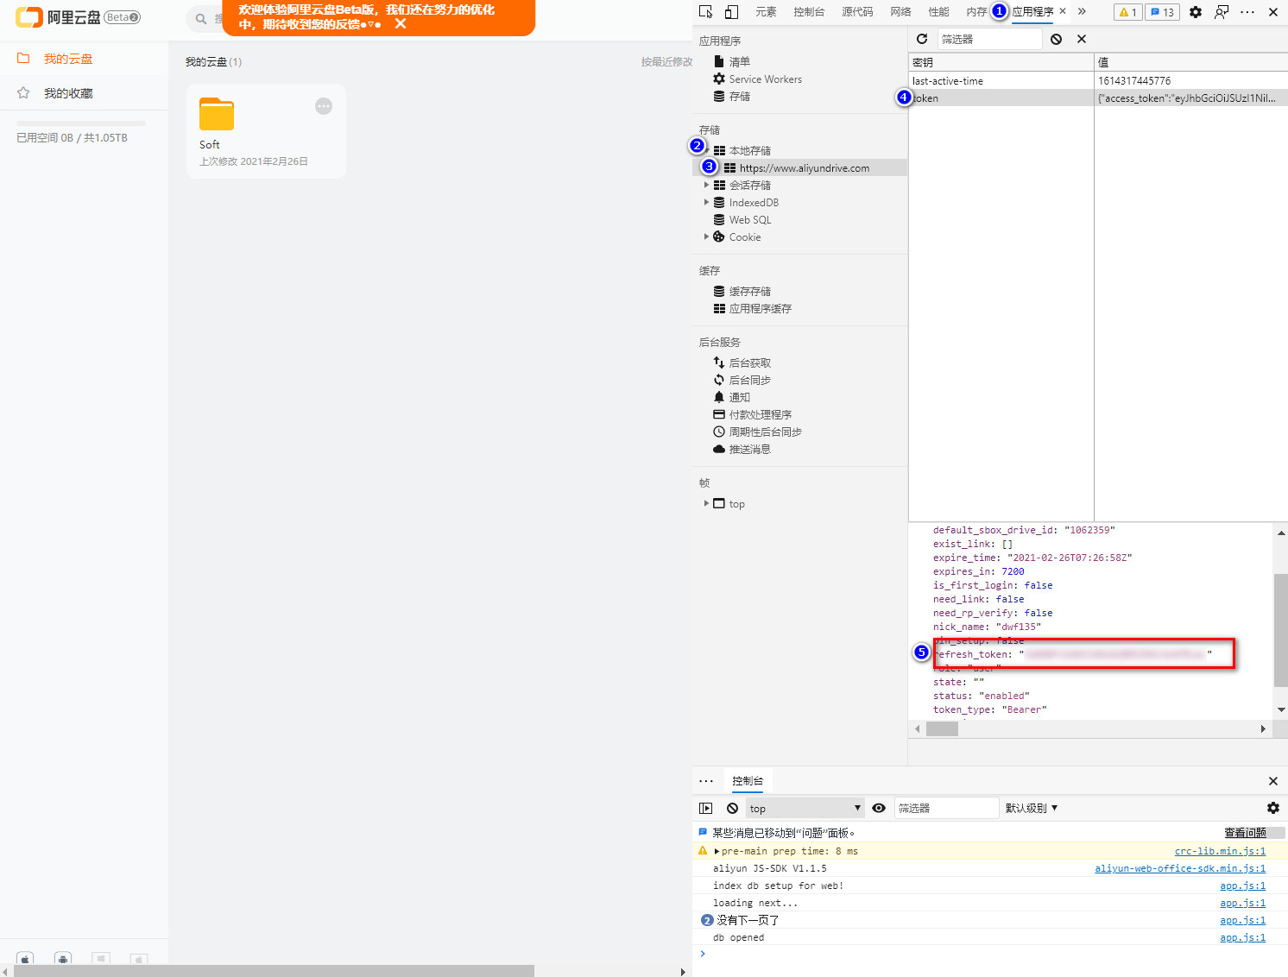Image resolution: width=1288 pixels, height=977 pixels.
Task: Switch to 网络 tab
Action: pyautogui.click(x=900, y=12)
